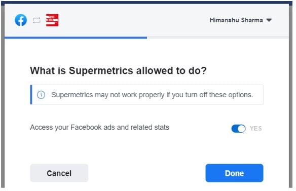Image resolution: width=296 pixels, height=191 pixels.
Task: Click the Himanshu Sharma name text
Action: click(236, 20)
